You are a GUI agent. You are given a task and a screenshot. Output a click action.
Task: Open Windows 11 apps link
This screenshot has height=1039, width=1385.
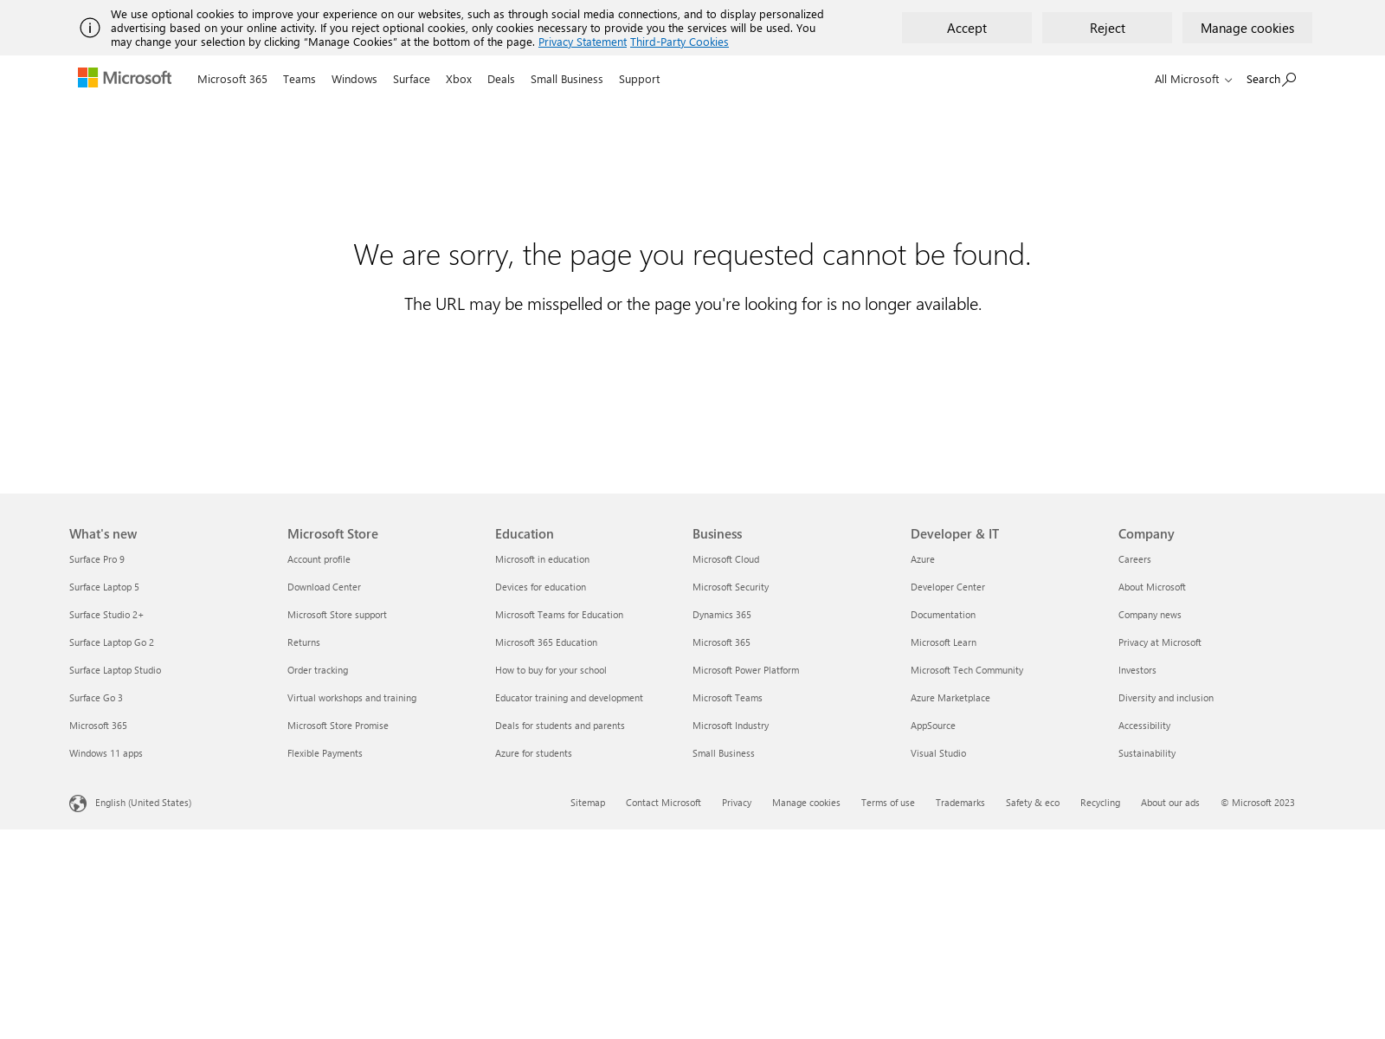click(106, 753)
